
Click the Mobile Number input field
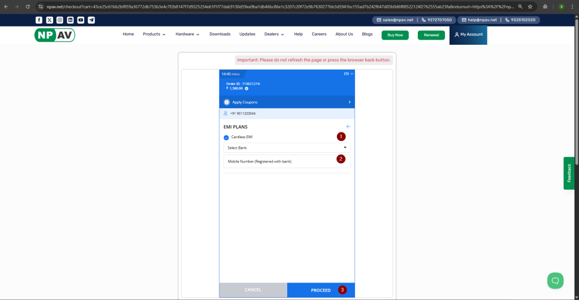pyautogui.click(x=280, y=161)
